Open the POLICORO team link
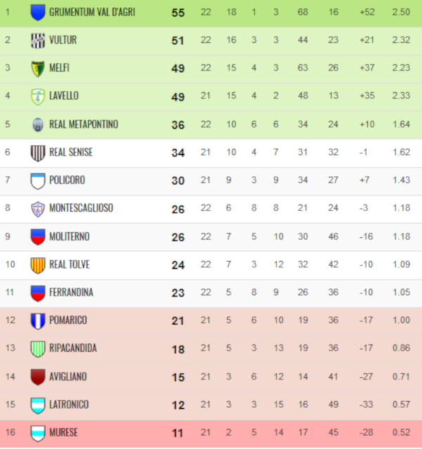The image size is (422, 449). pos(68,180)
